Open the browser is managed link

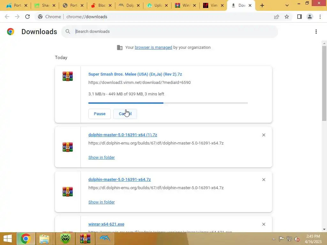[x=154, y=48]
